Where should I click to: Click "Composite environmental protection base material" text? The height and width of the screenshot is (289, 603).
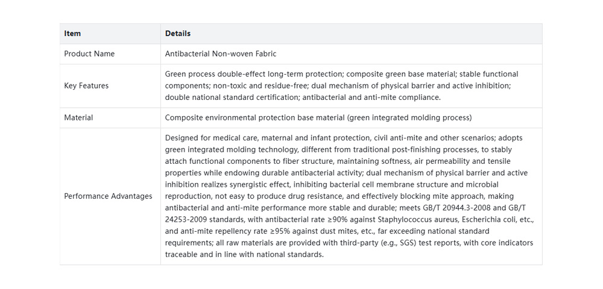pyautogui.click(x=253, y=118)
